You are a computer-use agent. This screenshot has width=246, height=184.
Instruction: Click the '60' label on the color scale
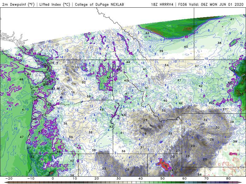click(x=184, y=178)
